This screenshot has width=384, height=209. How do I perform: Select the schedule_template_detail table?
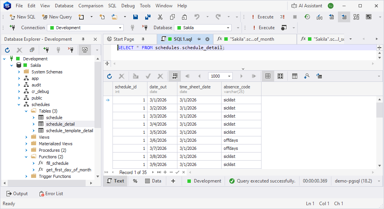pyautogui.click(x=70, y=131)
